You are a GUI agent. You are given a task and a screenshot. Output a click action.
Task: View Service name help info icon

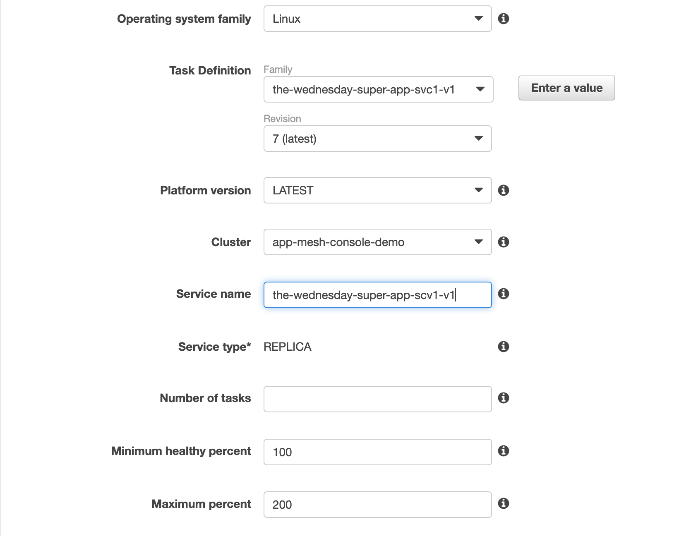(503, 294)
